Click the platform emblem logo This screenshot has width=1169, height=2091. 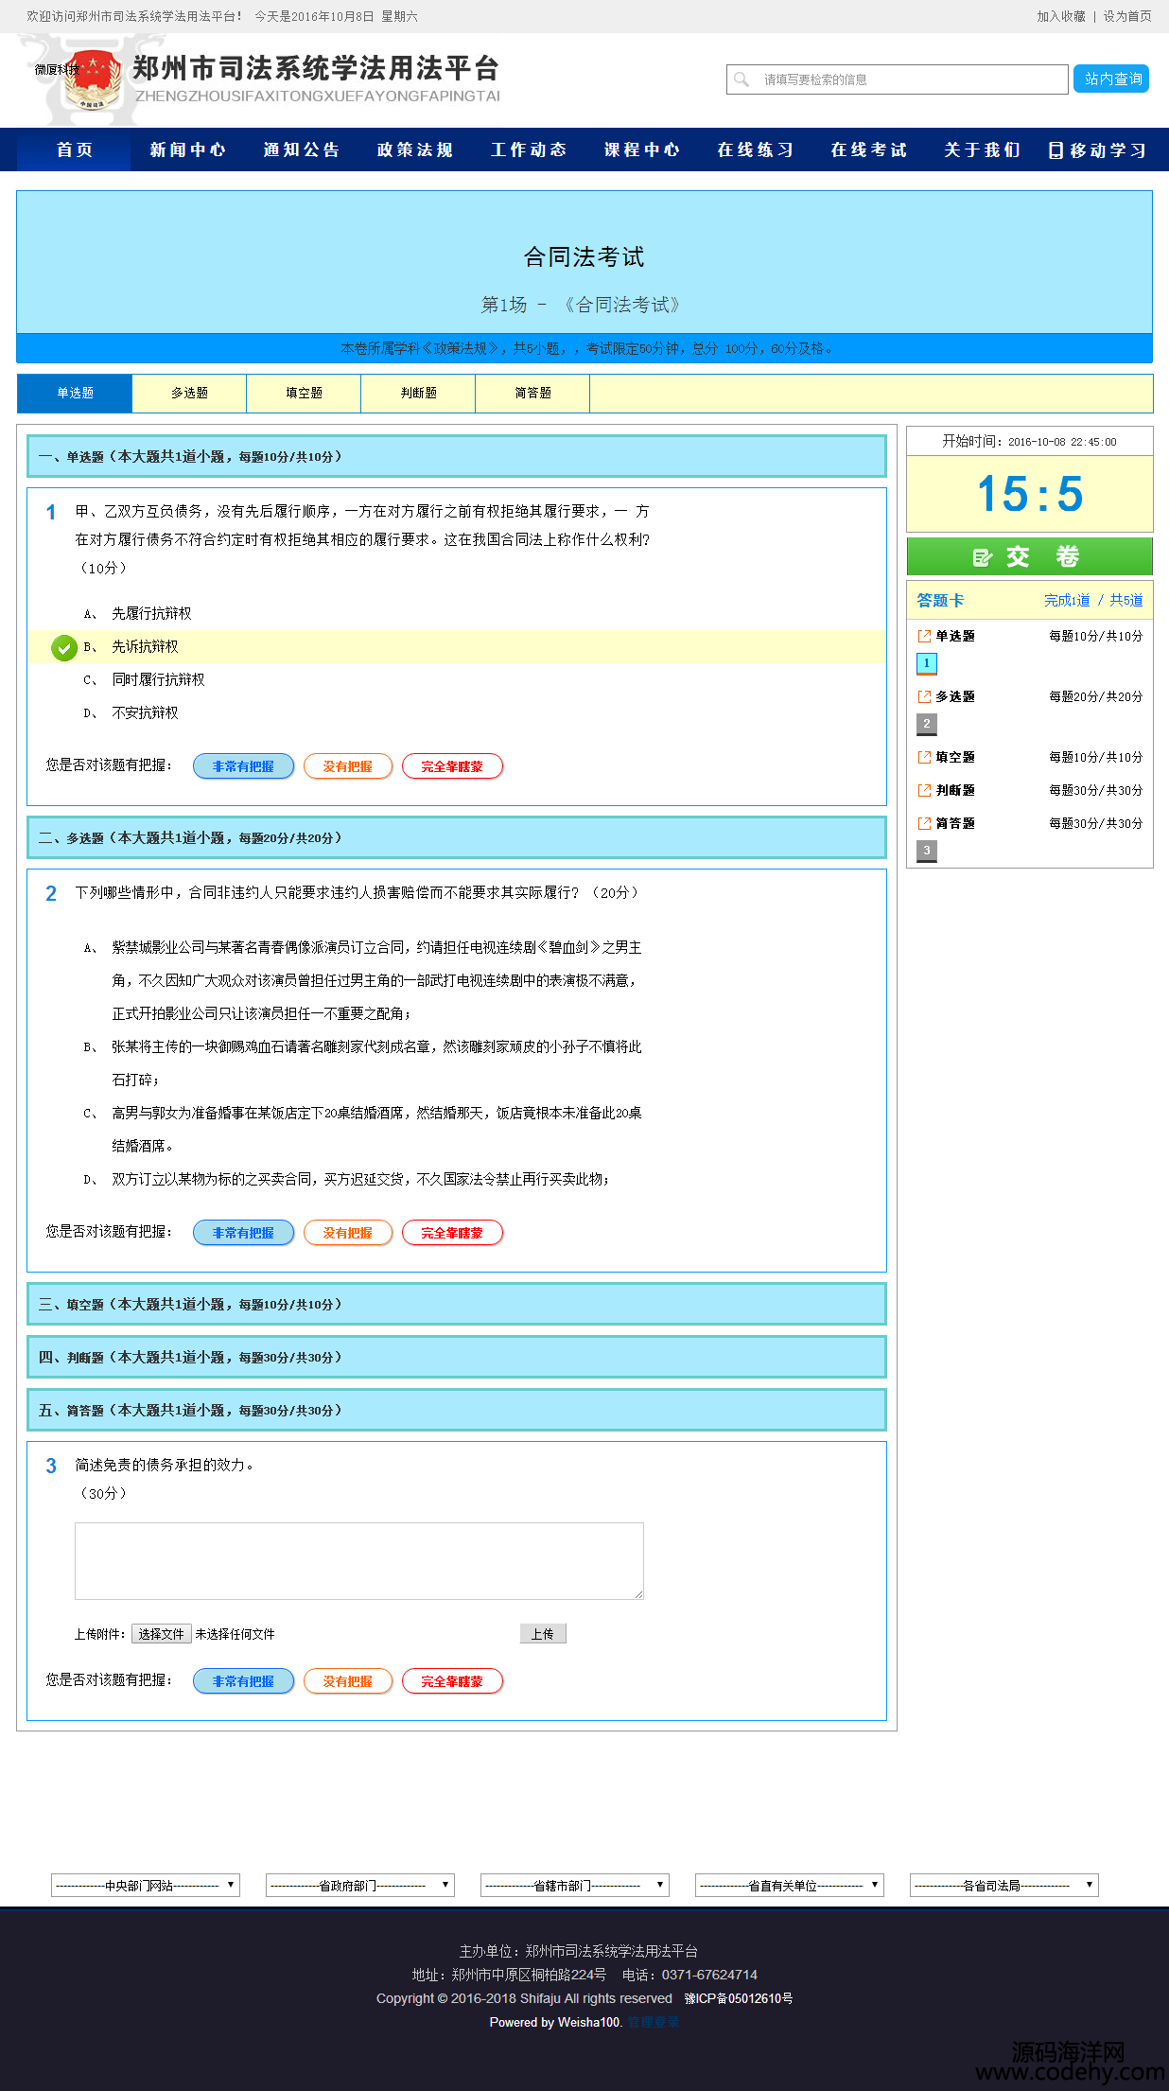(92, 79)
